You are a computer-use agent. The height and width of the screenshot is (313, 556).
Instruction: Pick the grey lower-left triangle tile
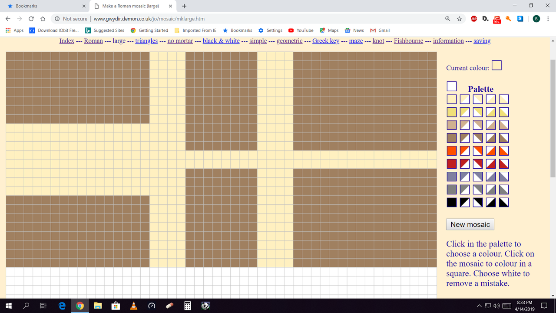coord(504,190)
